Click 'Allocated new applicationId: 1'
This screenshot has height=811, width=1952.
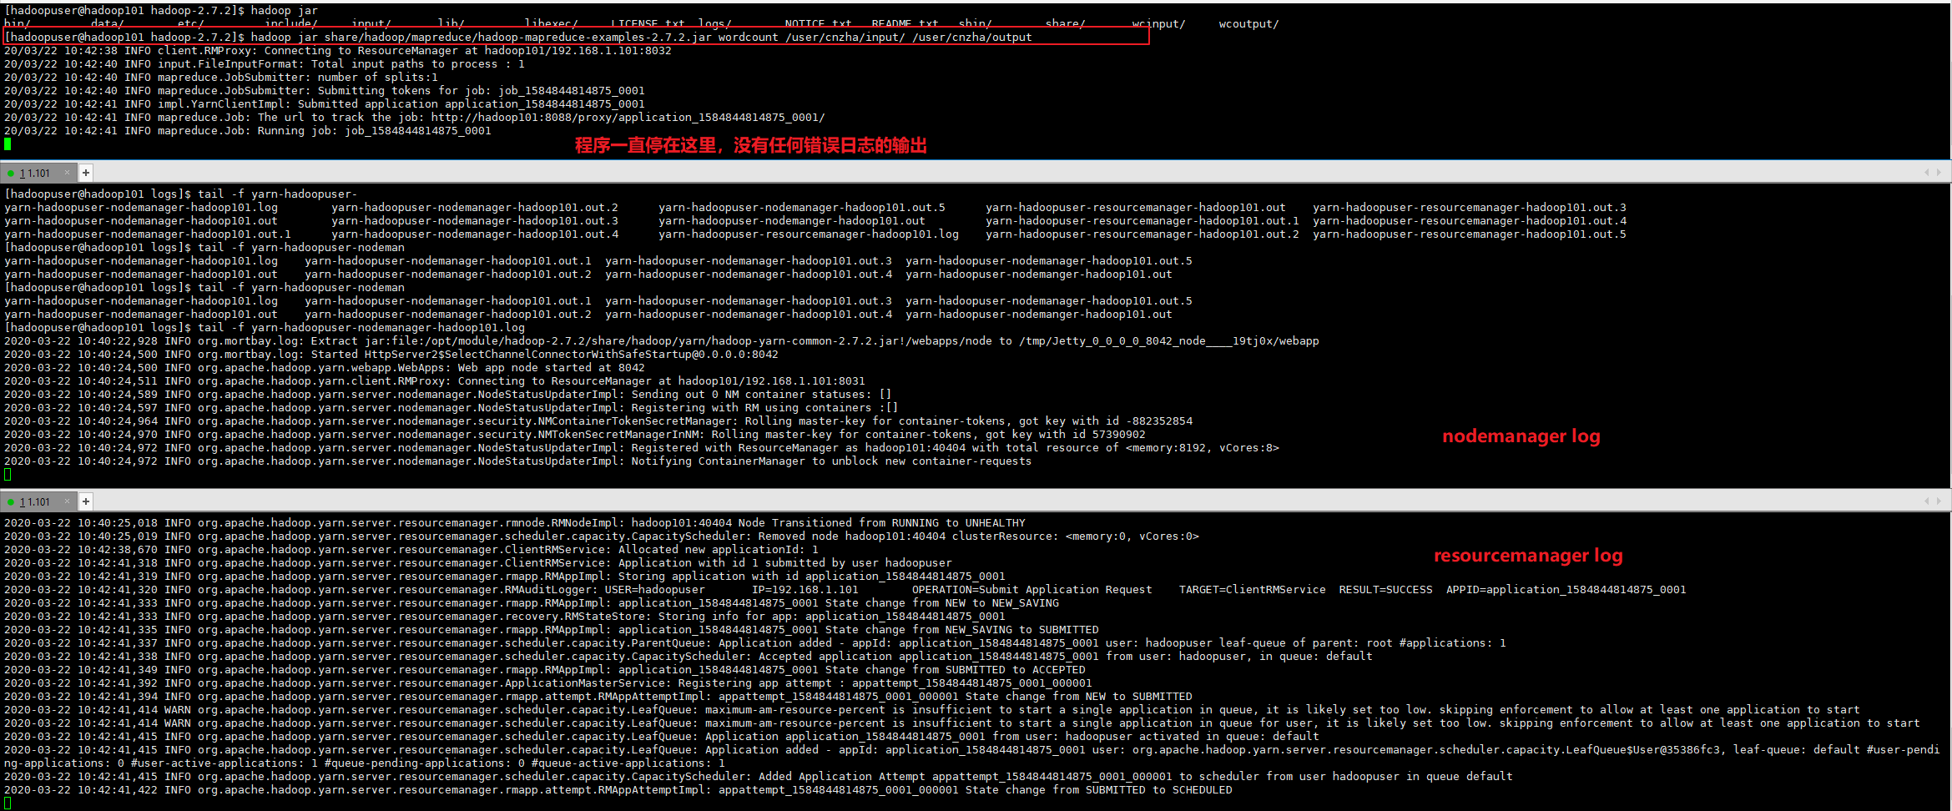coord(719,550)
